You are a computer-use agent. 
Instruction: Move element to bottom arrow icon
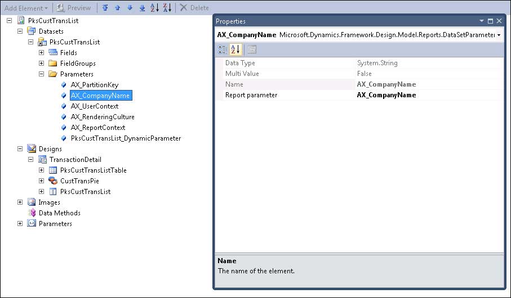[142, 8]
